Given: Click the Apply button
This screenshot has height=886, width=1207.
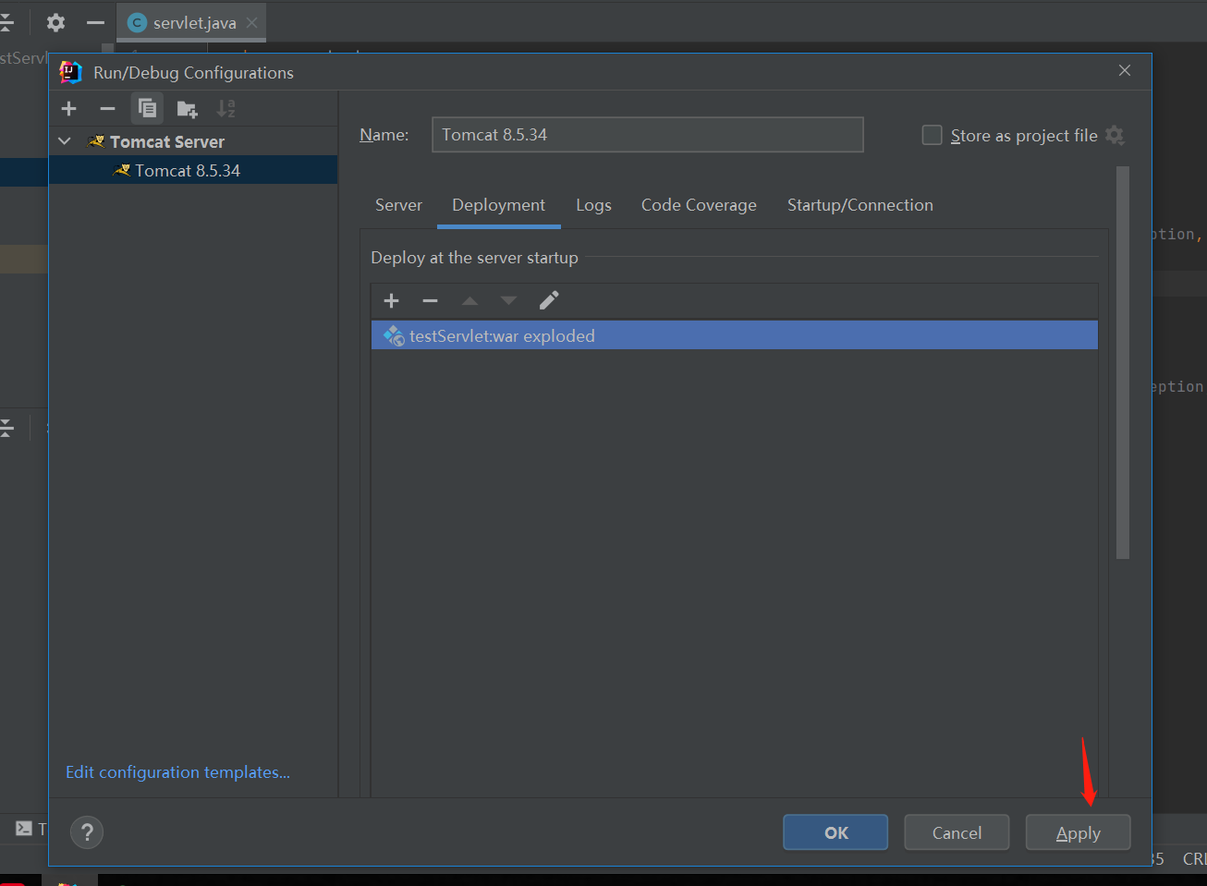Looking at the screenshot, I should [x=1078, y=832].
